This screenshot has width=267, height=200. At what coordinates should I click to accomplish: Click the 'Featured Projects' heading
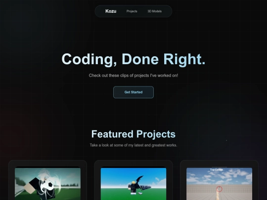click(133, 134)
